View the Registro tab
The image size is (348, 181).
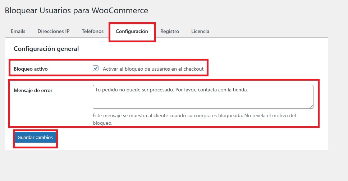coord(170,31)
